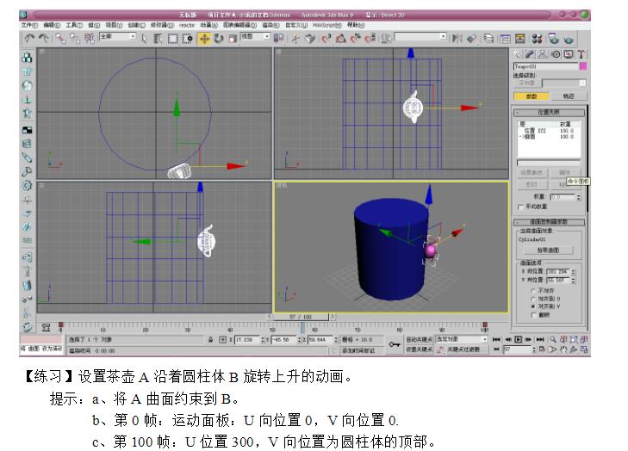Click the key icon for Set Keys

pyautogui.click(x=395, y=344)
